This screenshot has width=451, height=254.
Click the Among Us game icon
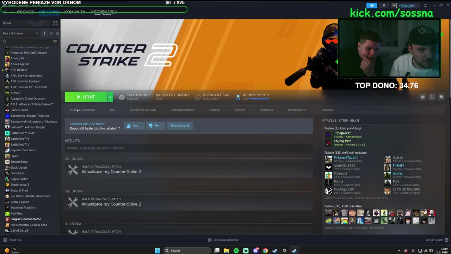(x=7, y=58)
